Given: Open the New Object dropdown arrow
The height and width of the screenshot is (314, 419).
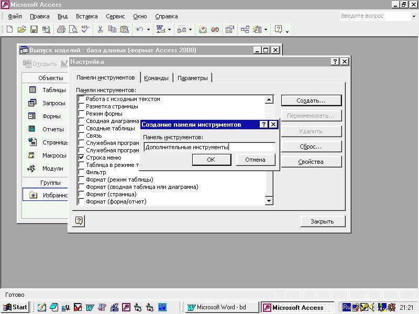Looking at the screenshot, I should (x=266, y=29).
